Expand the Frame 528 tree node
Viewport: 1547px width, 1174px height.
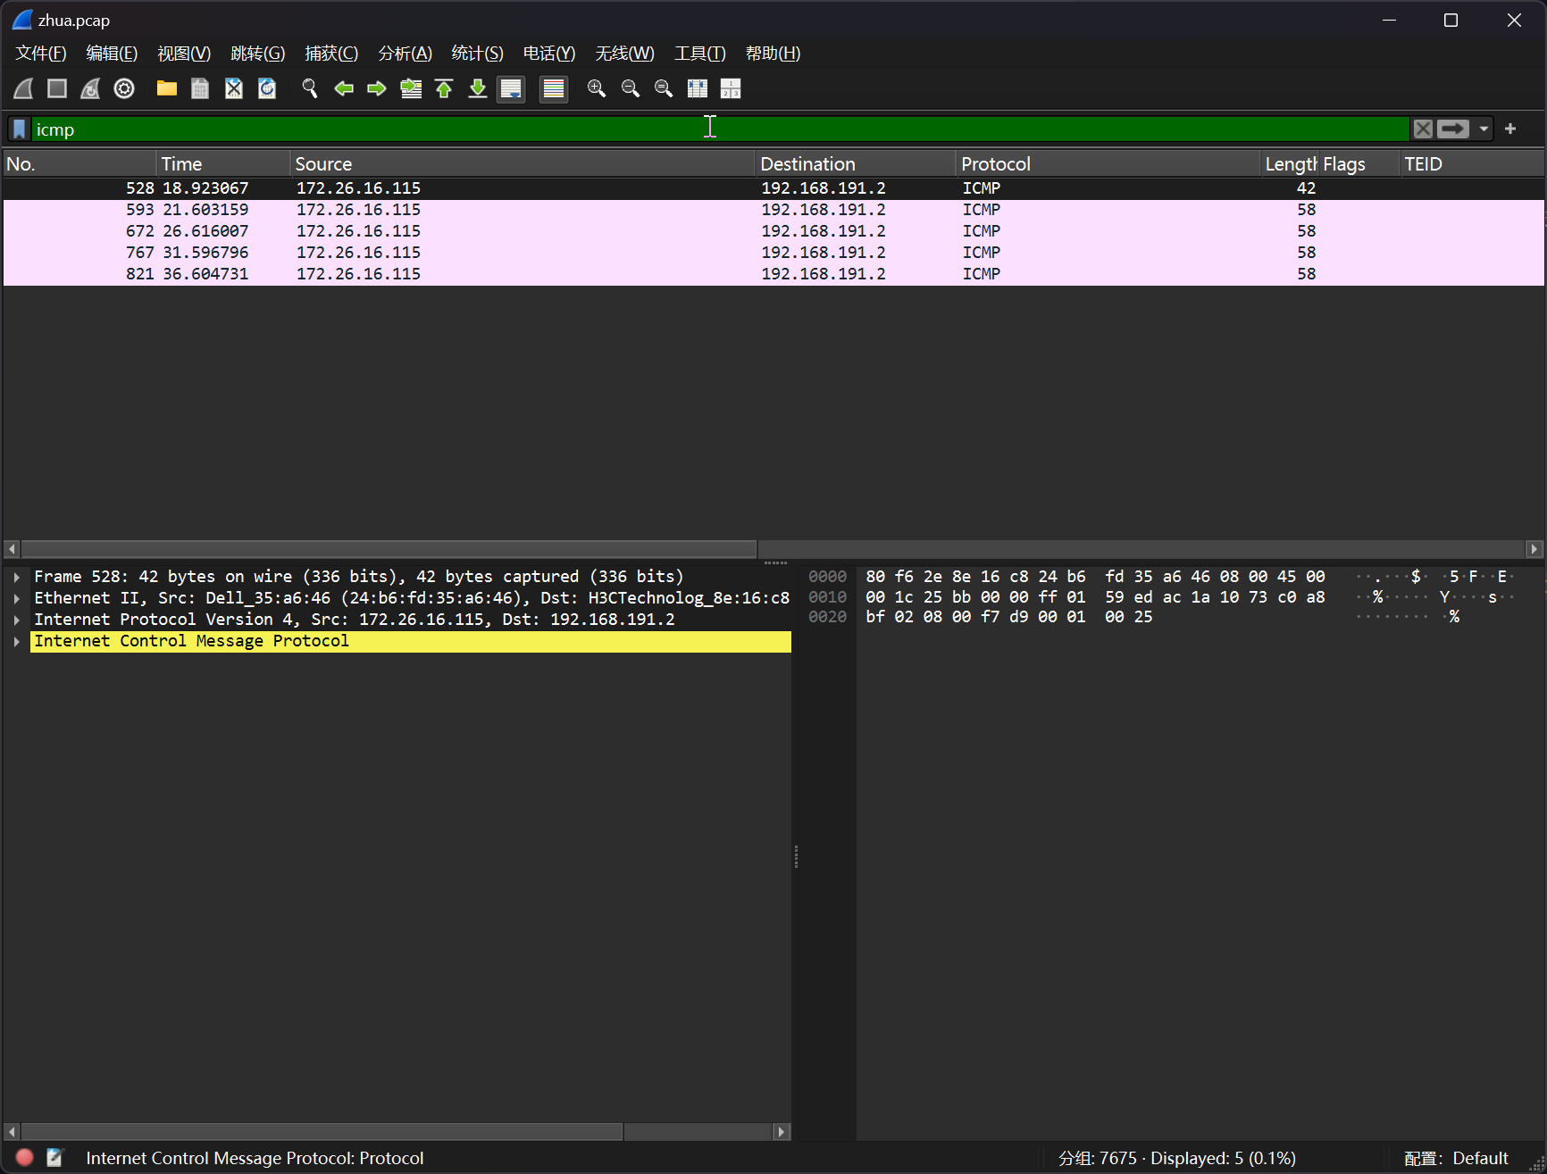click(x=17, y=577)
